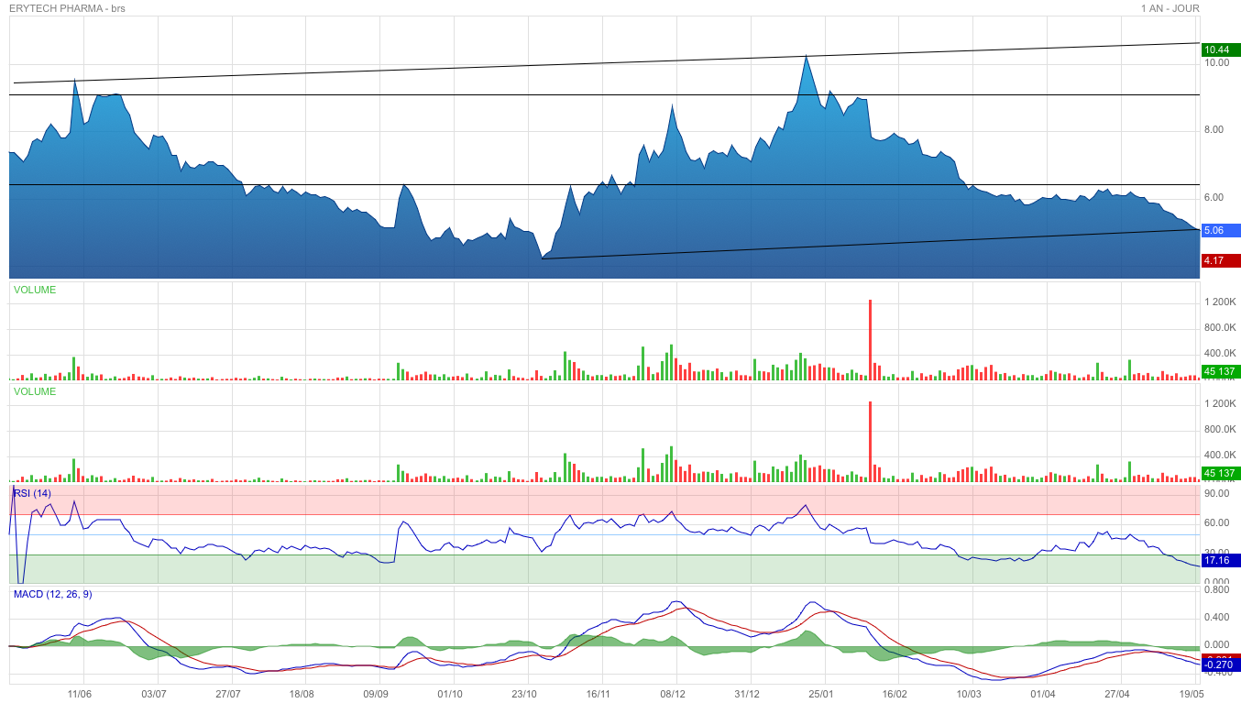Open the RSI (14) indicator settings
The width and height of the screenshot is (1241, 703).
coord(34,493)
